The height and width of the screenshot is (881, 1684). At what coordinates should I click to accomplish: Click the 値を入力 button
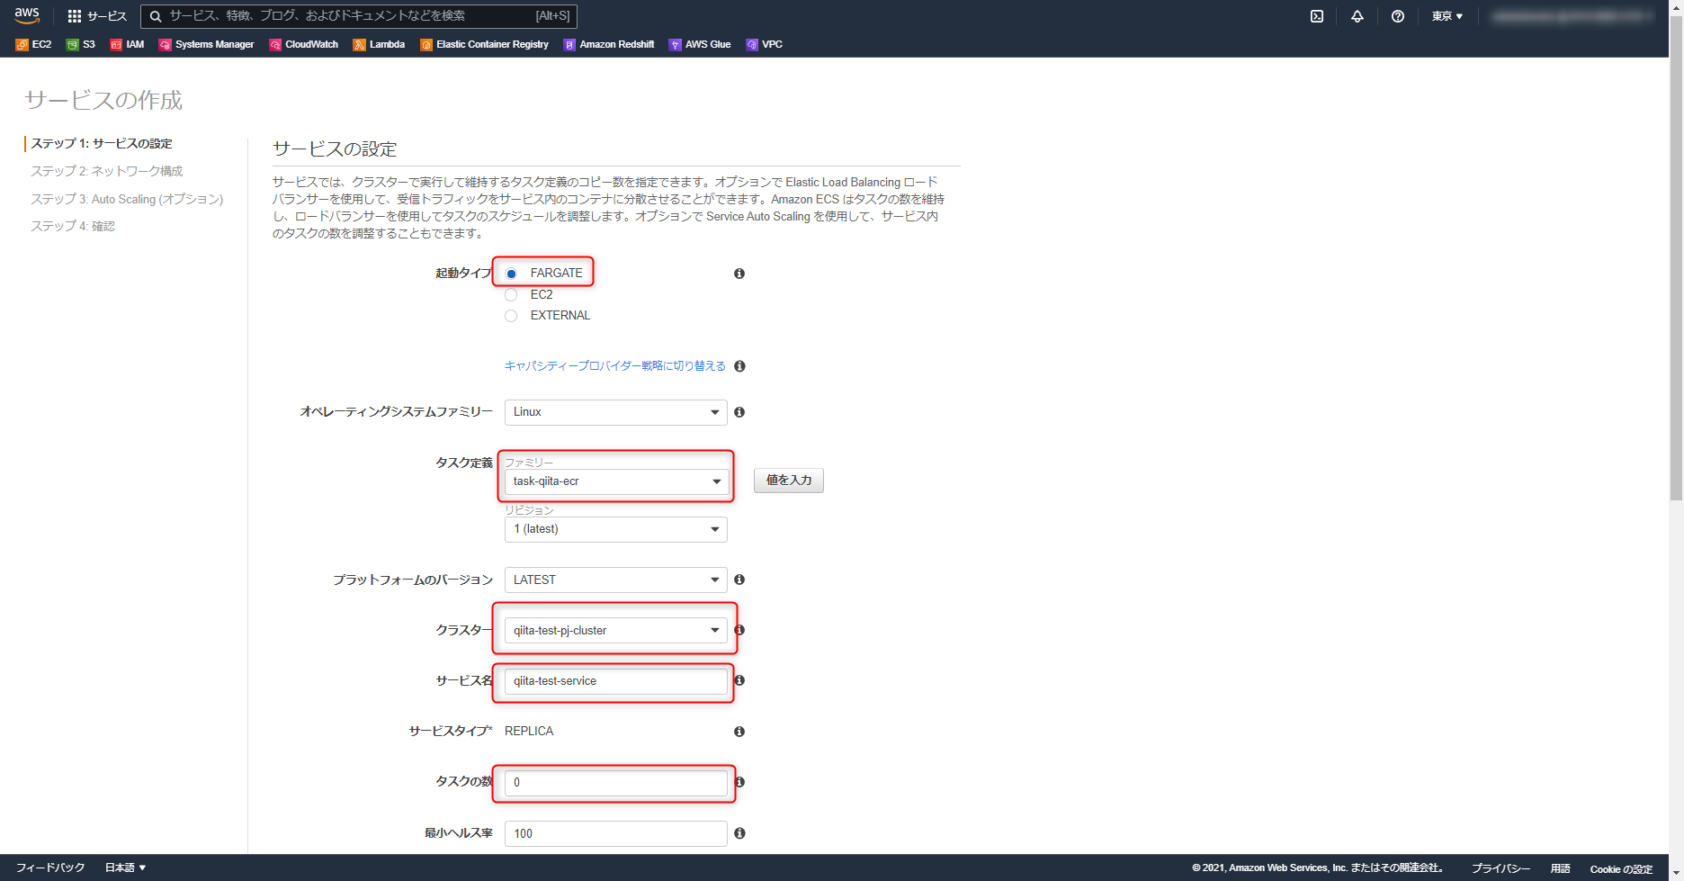pyautogui.click(x=787, y=480)
